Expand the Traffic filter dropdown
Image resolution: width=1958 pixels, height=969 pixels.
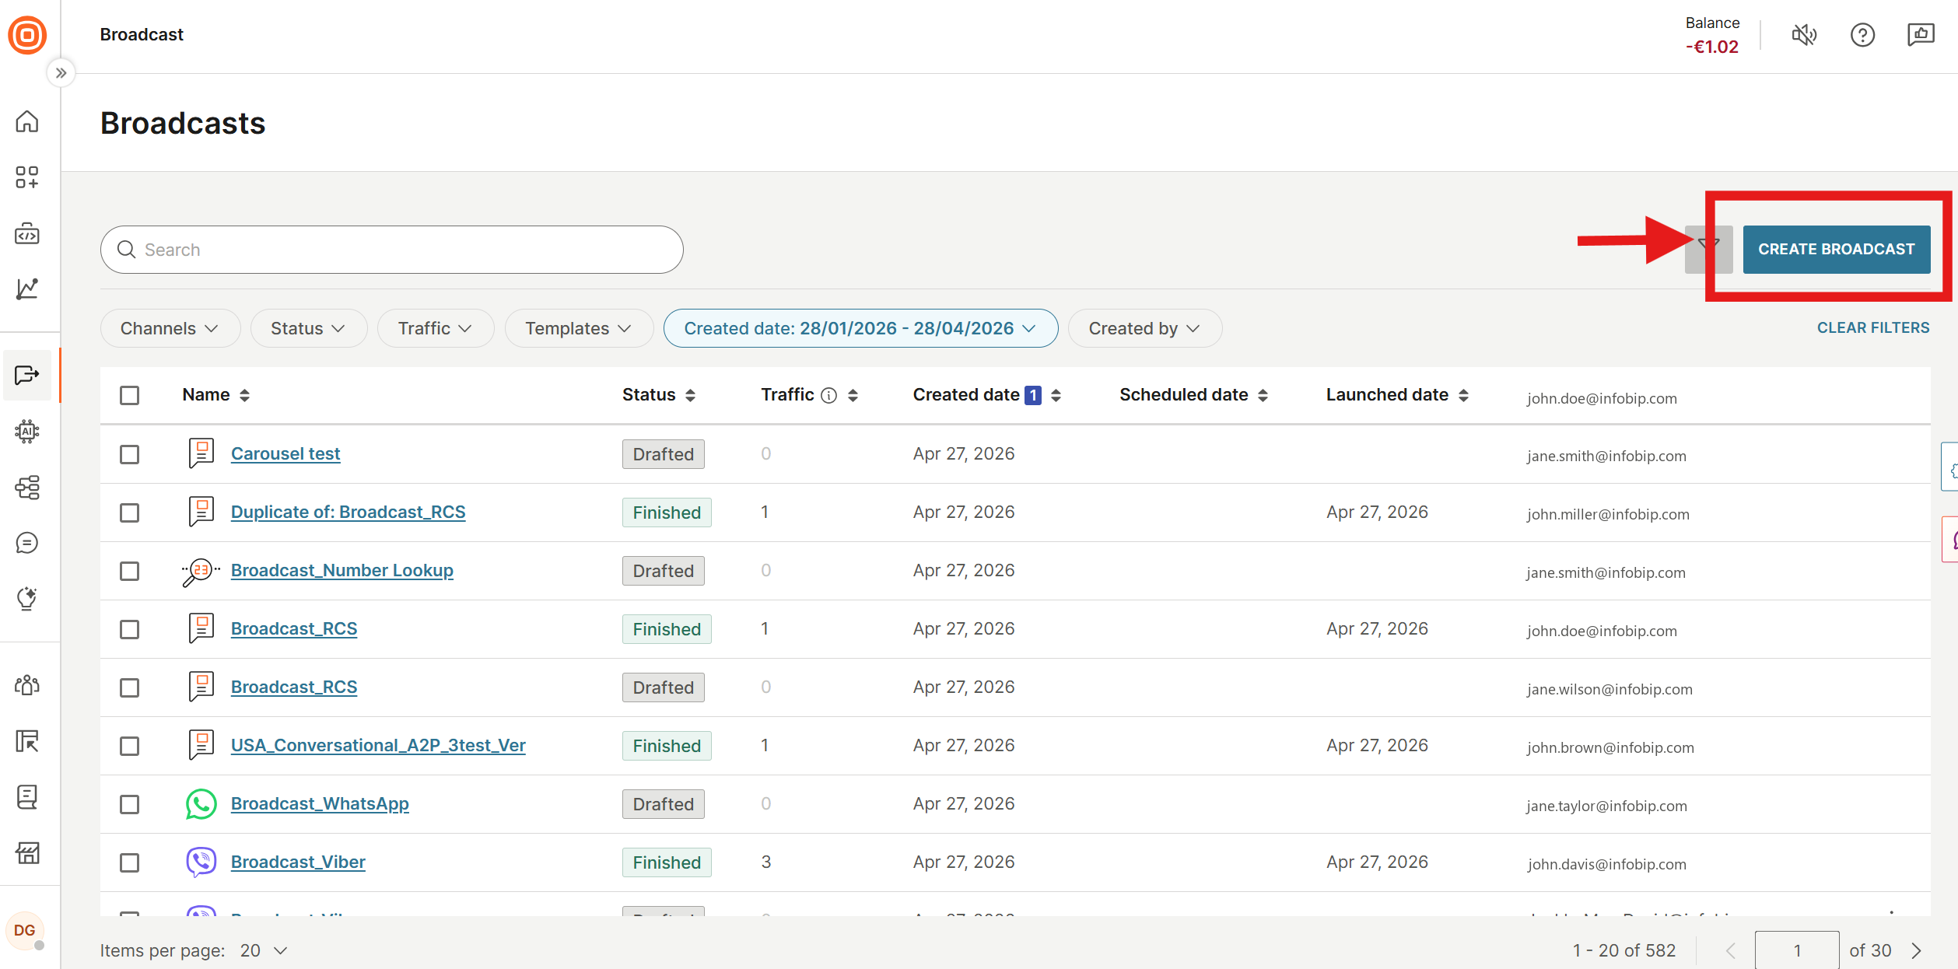pos(436,328)
